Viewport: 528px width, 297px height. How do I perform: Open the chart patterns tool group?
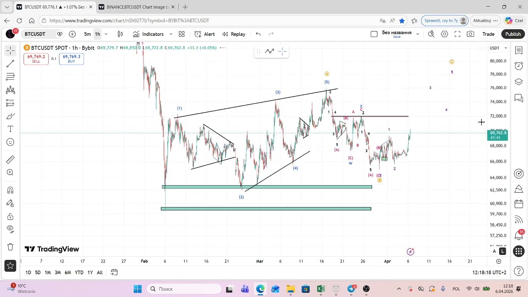[x=10, y=90]
